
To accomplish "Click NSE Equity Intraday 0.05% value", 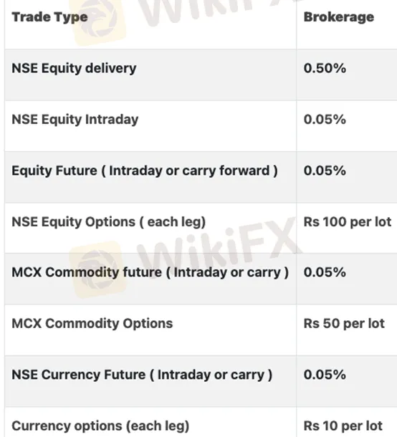I will point(325,120).
